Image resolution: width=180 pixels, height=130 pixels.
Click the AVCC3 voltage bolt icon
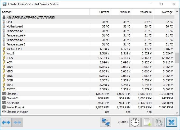(4, 89)
